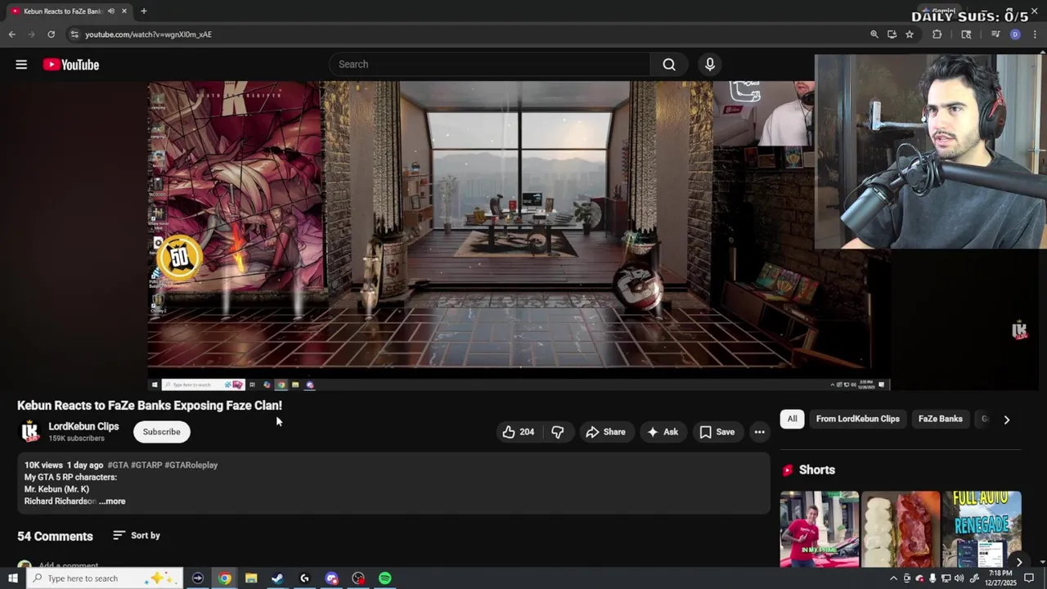This screenshot has width=1047, height=589.
Task: Open the Full Auto Renegade short
Action: (x=982, y=529)
